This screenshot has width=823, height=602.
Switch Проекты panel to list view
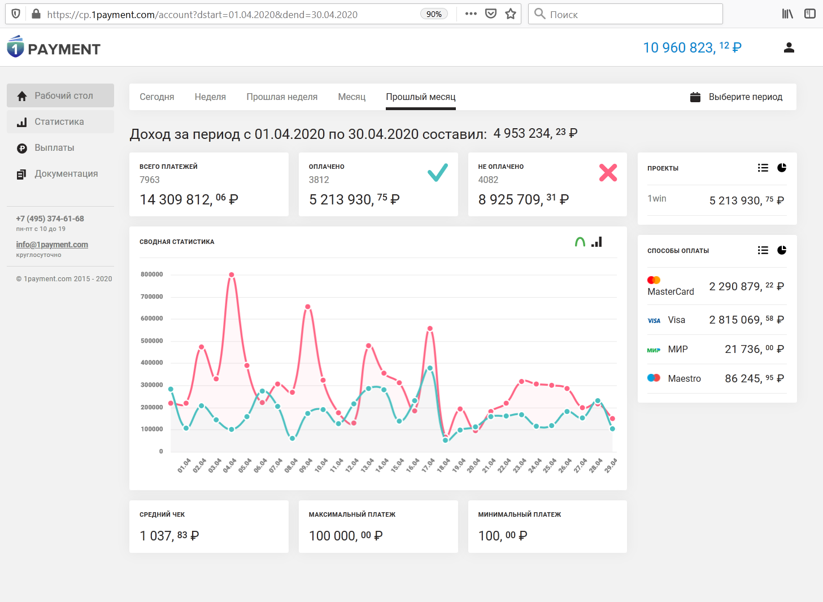tap(763, 168)
